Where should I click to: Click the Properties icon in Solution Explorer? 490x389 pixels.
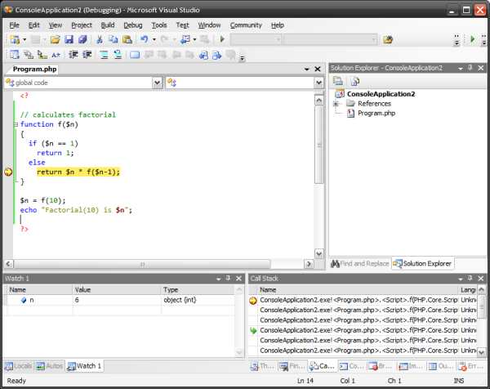pyautogui.click(x=338, y=81)
